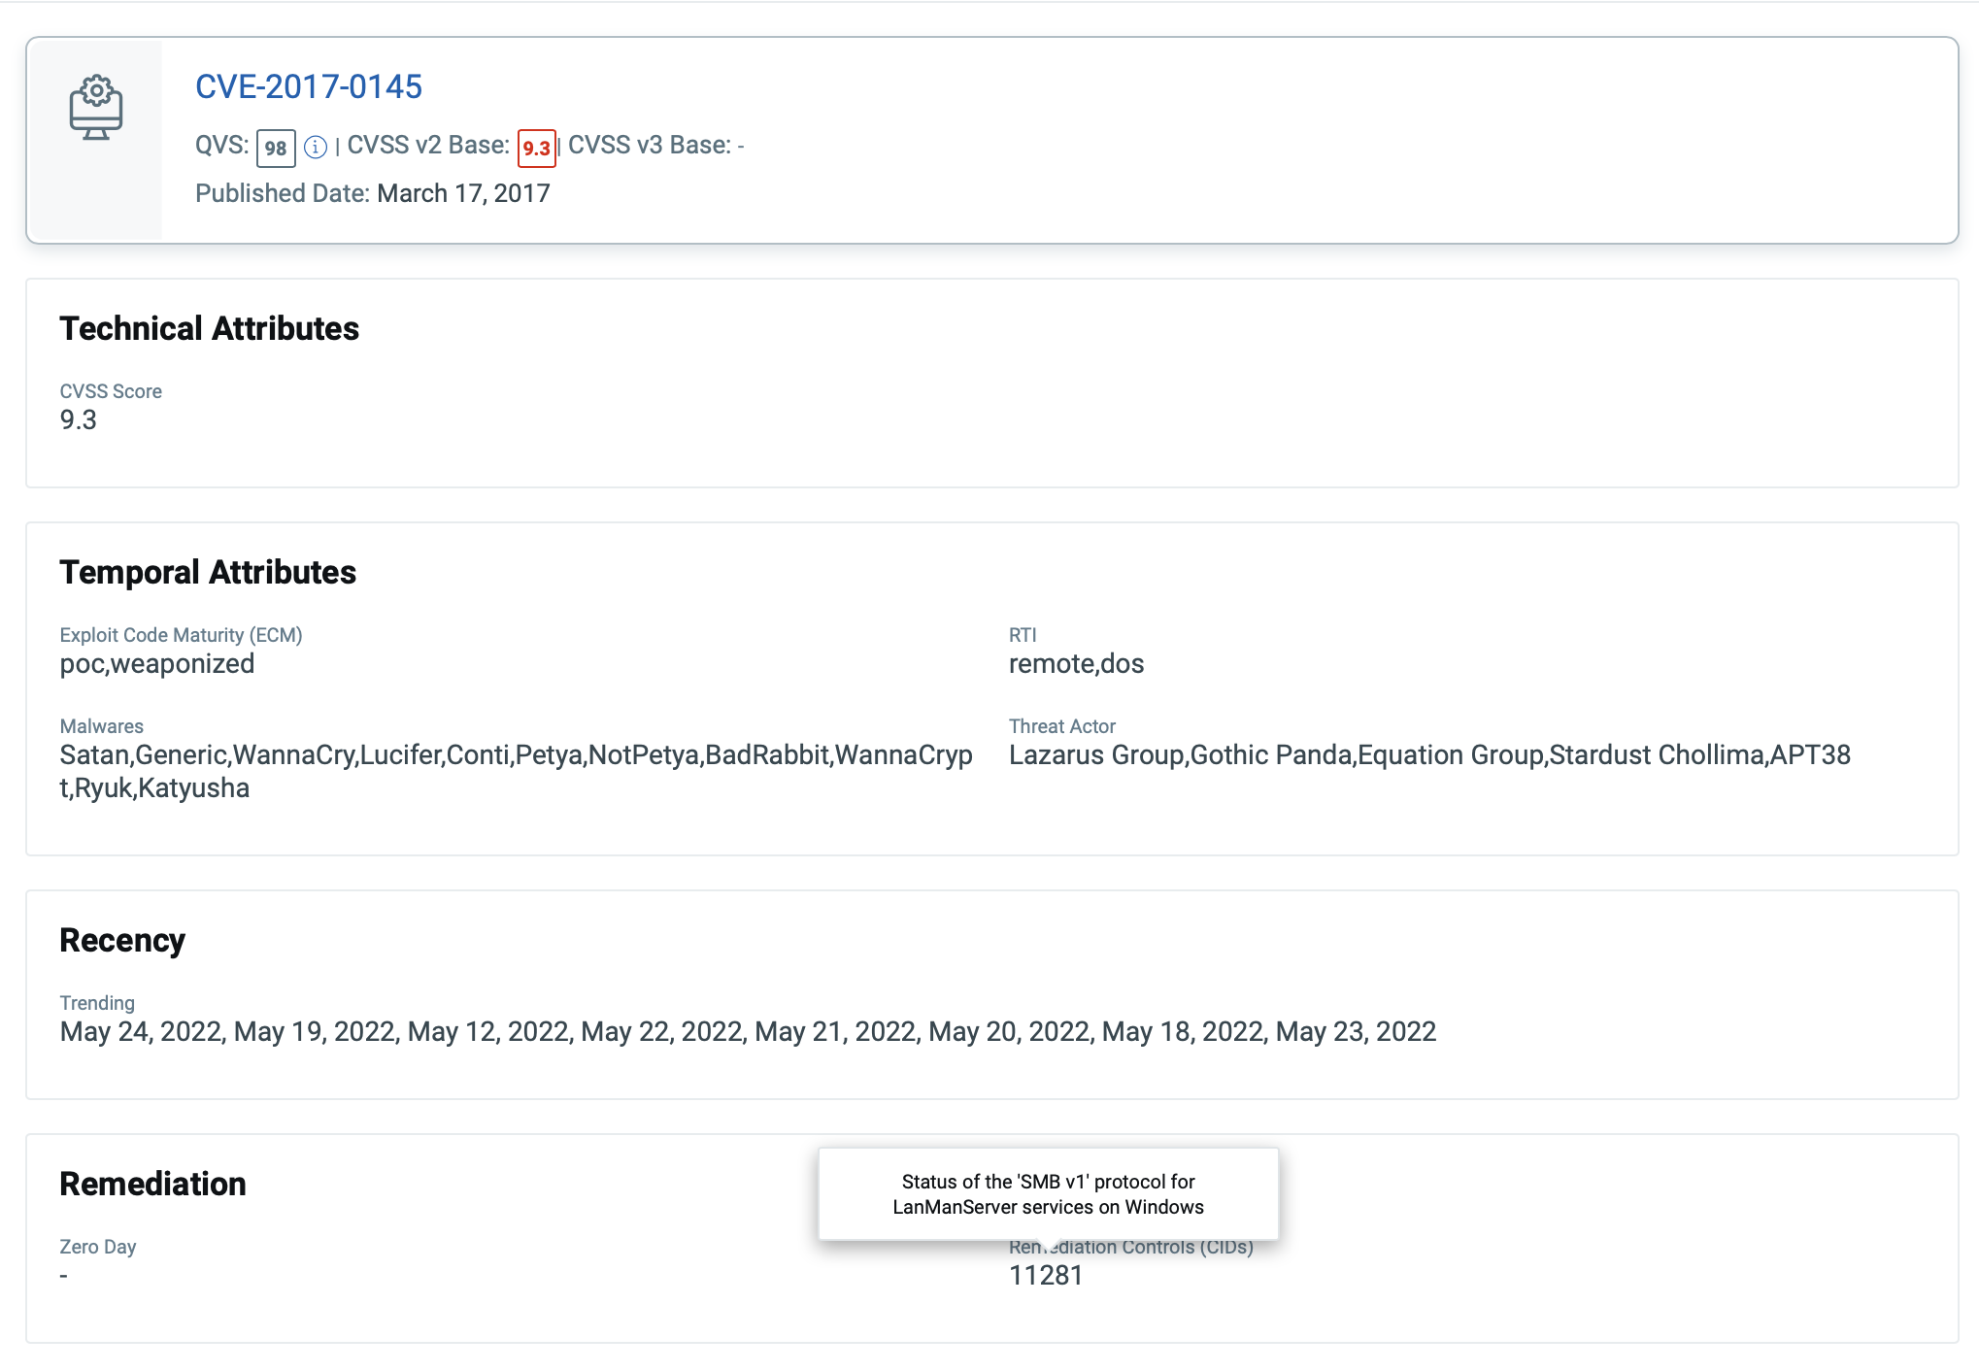Click the Published Date March 17, 2017

pos(463,193)
